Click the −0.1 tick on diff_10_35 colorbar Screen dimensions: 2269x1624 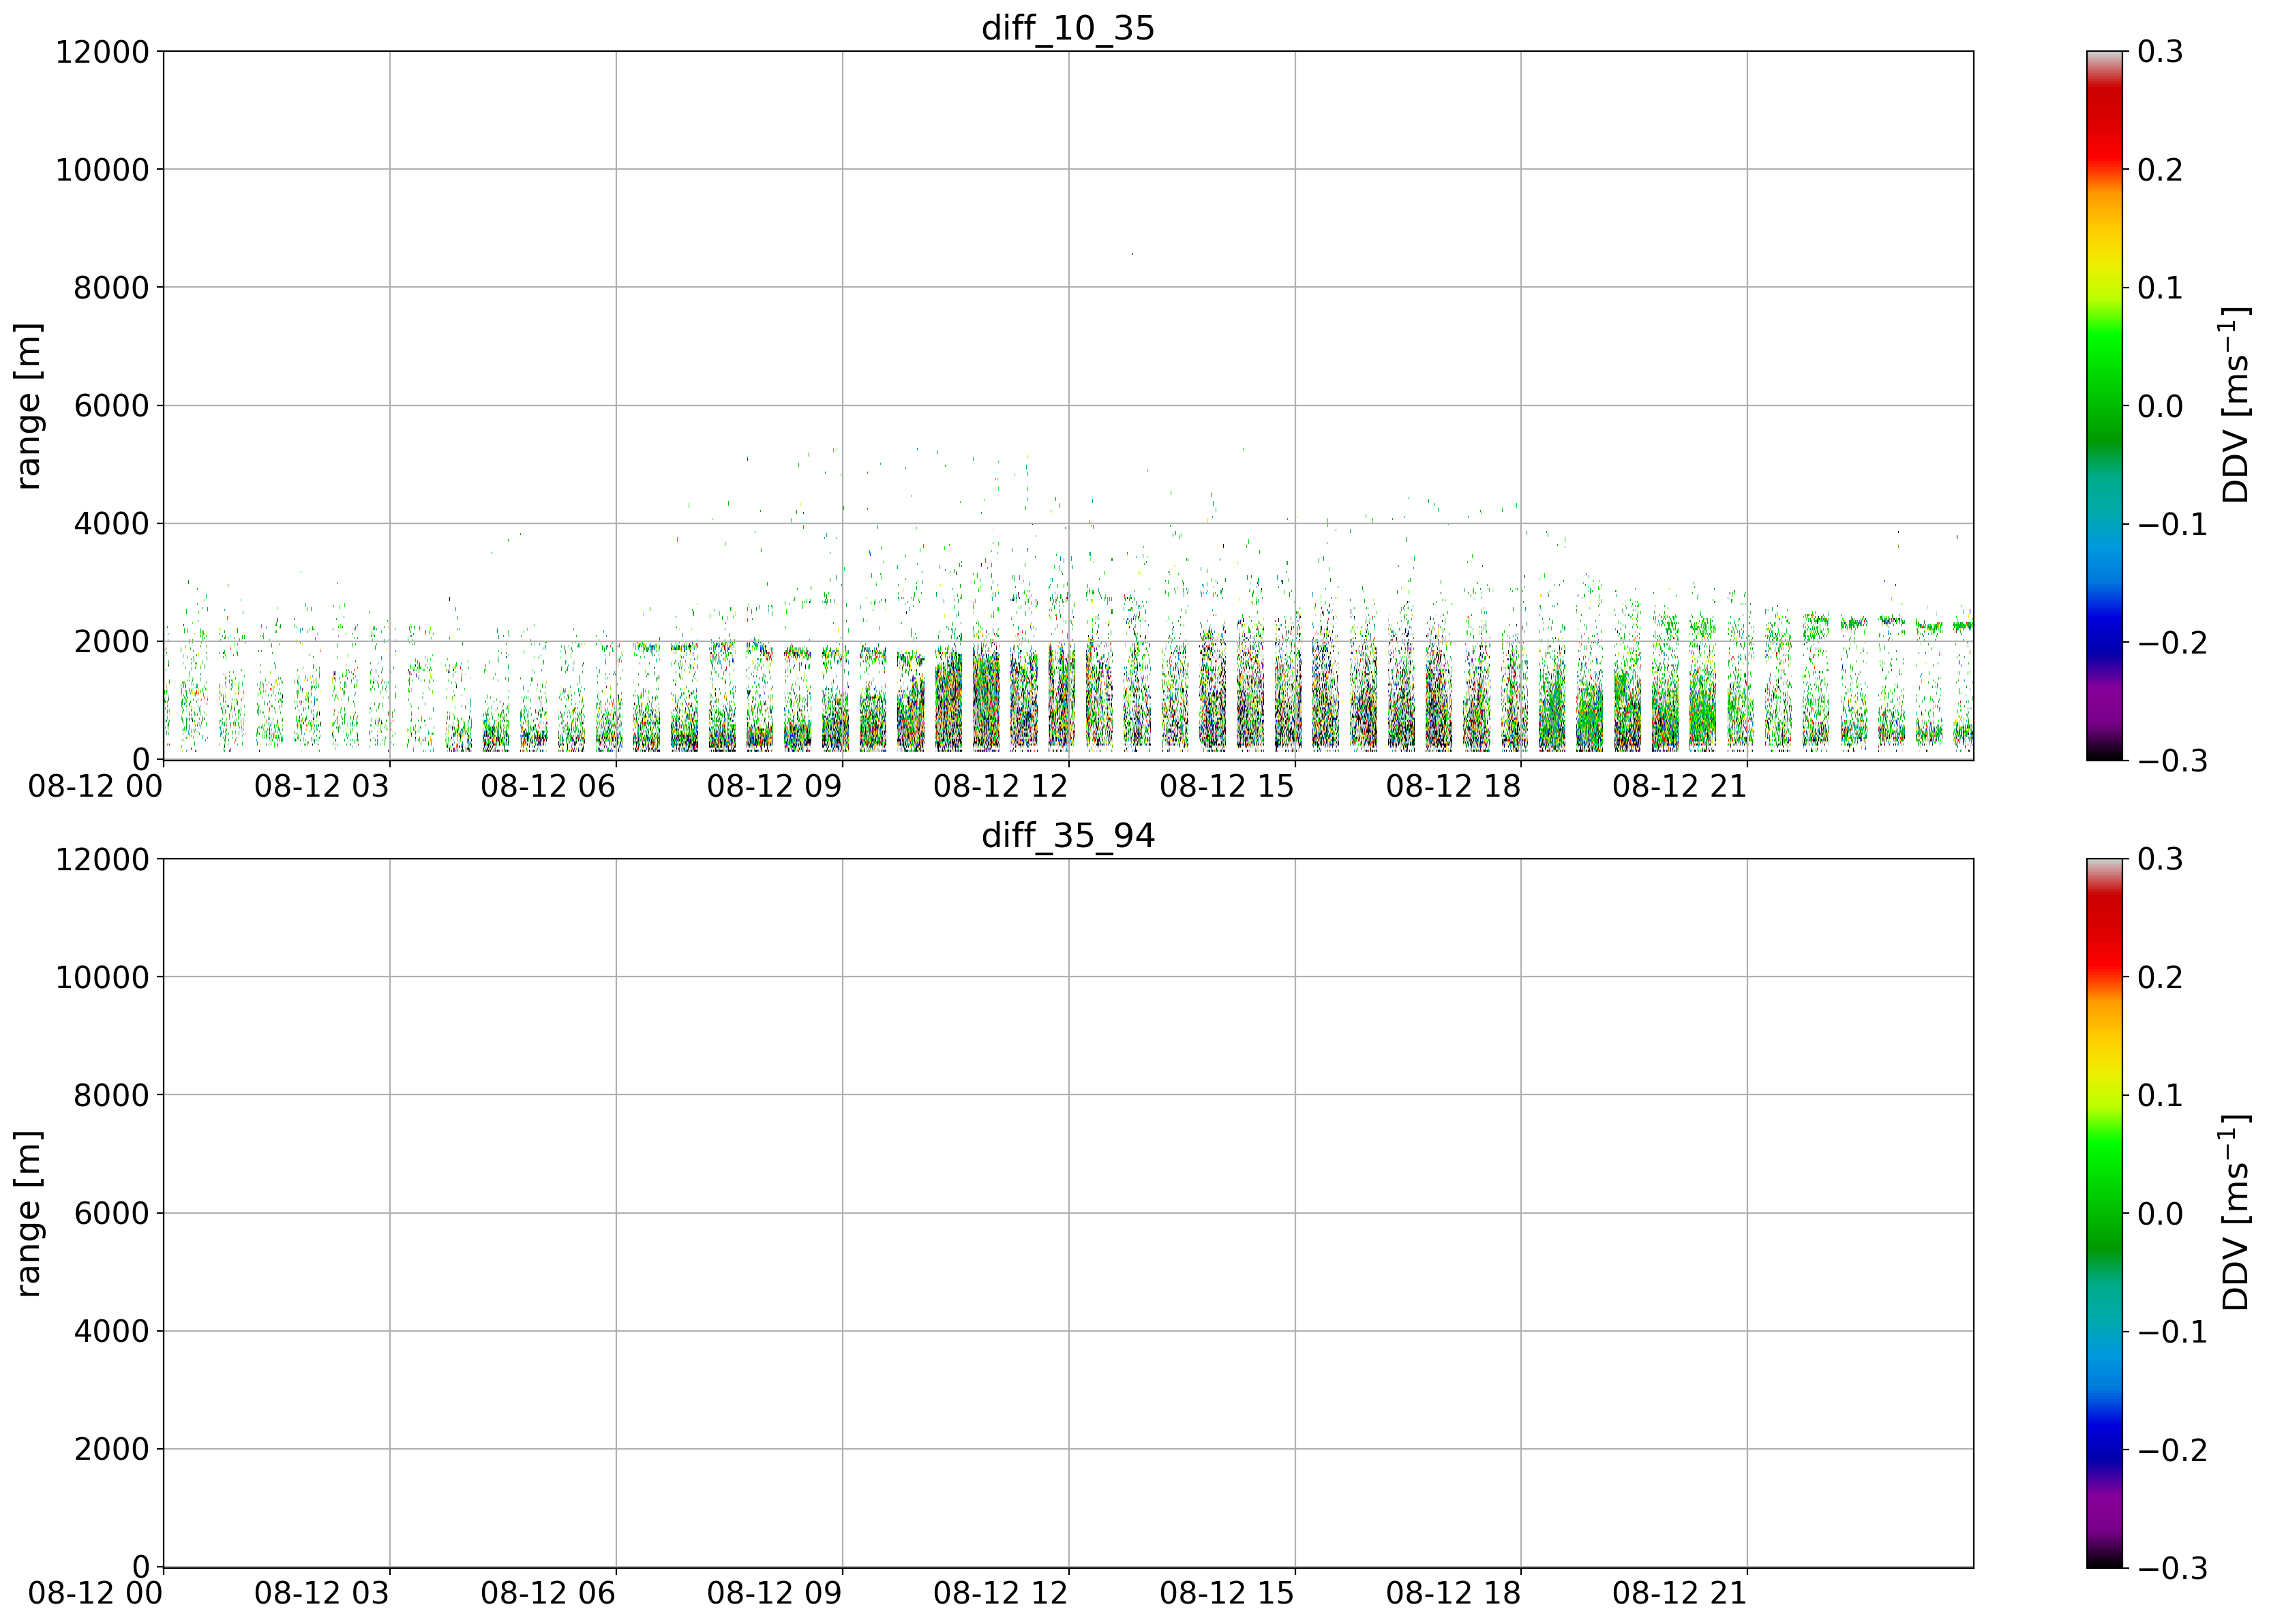[2172, 525]
